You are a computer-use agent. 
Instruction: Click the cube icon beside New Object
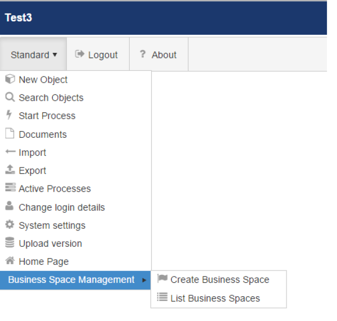[10, 79]
